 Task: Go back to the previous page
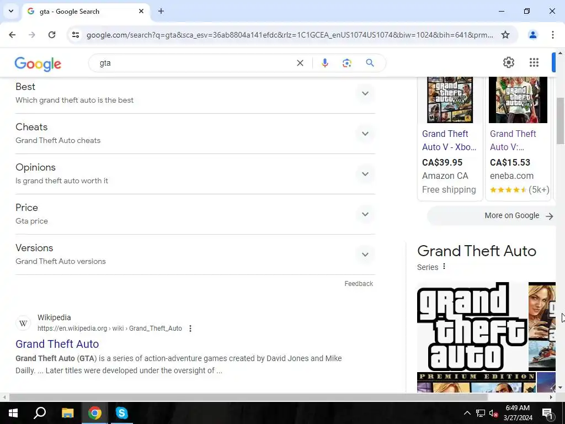(x=12, y=35)
